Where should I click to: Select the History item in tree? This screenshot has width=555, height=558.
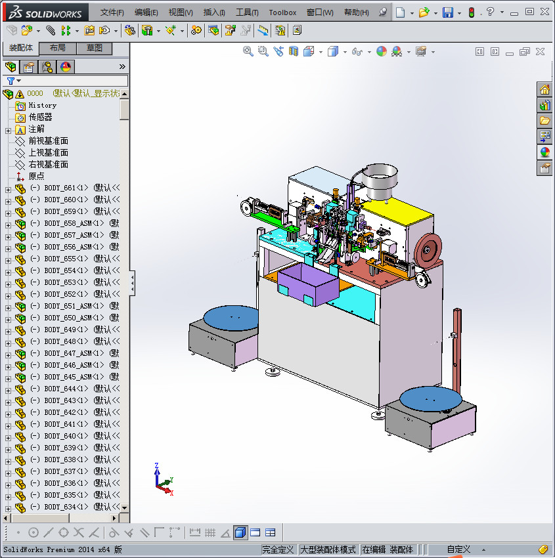pyautogui.click(x=42, y=105)
